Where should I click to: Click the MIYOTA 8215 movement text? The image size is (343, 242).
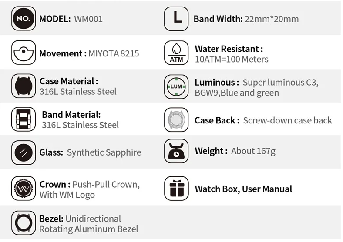click(x=114, y=54)
